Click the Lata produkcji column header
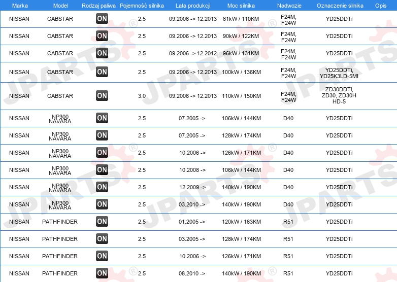The image size is (397, 282). pos(193,6)
